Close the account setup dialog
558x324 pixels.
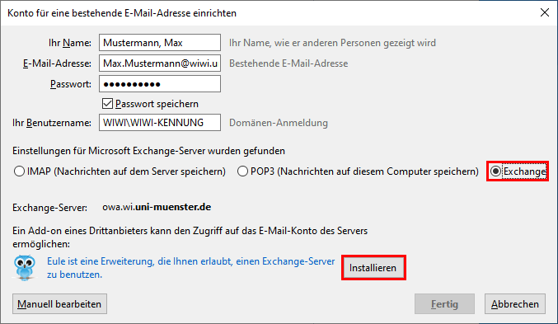[545, 13]
